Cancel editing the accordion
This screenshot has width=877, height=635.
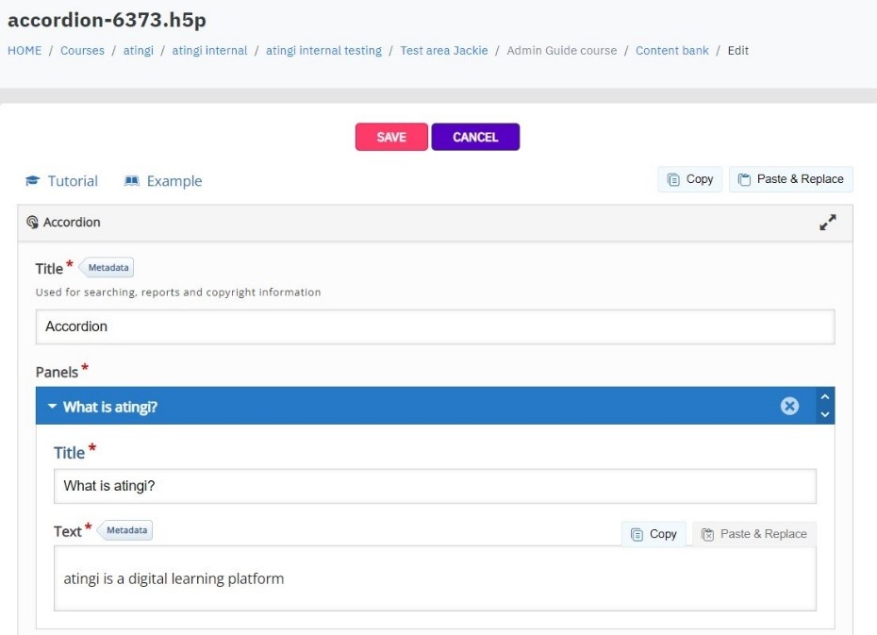[x=475, y=137]
